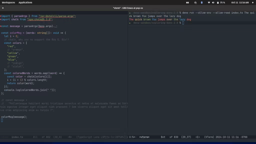256x144 pixels.
Task: Click the hollow cursor box below colorMsg call
Action: tap(2, 120)
